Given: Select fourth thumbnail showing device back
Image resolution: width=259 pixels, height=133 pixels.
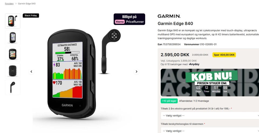Looking at the screenshot, I should point(13,71).
